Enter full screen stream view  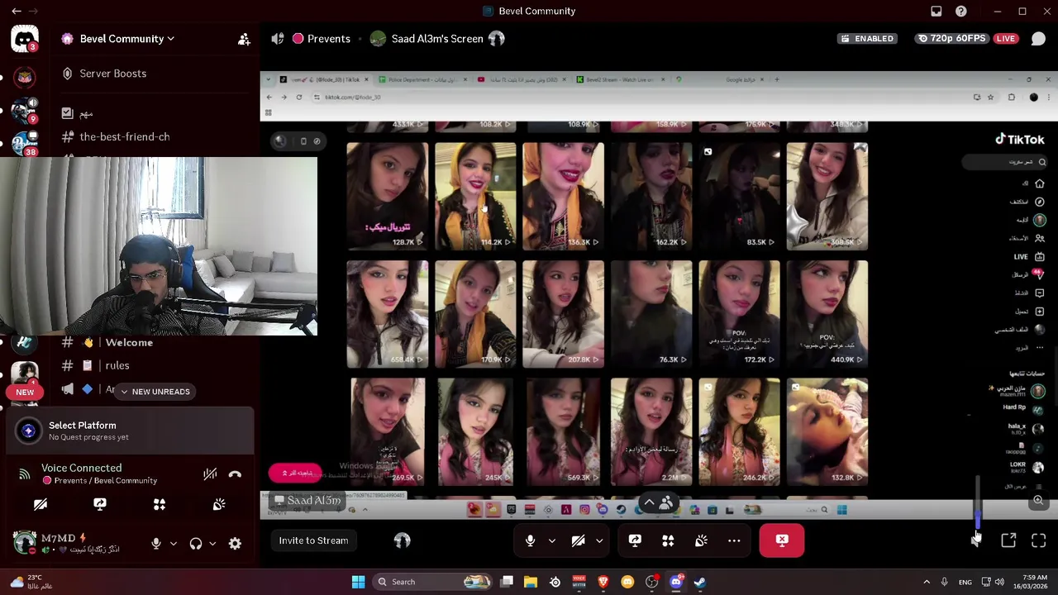(x=1039, y=540)
